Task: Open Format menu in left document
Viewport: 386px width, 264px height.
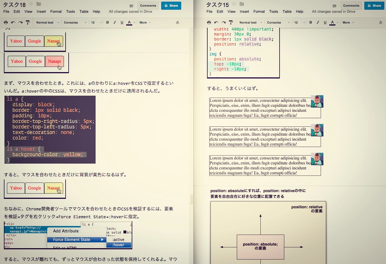Action: (x=56, y=11)
